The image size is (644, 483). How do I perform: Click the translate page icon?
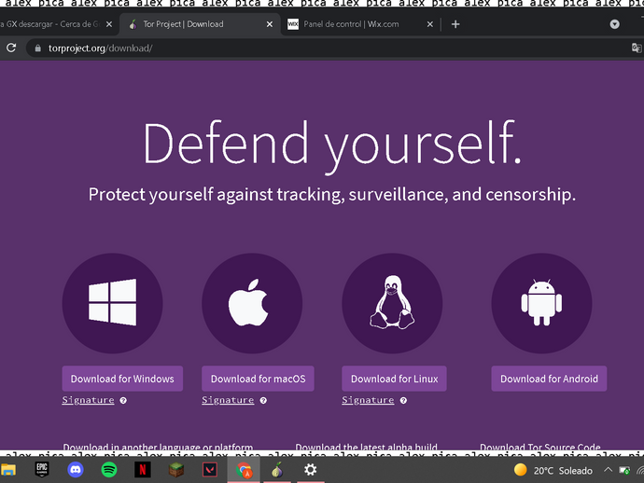637,48
